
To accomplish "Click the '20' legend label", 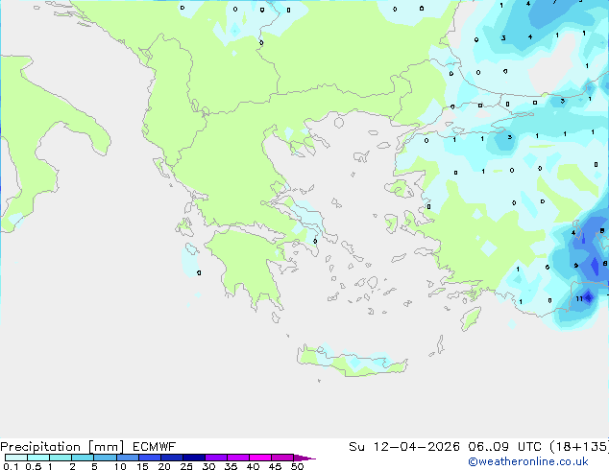I will pyautogui.click(x=164, y=466).
